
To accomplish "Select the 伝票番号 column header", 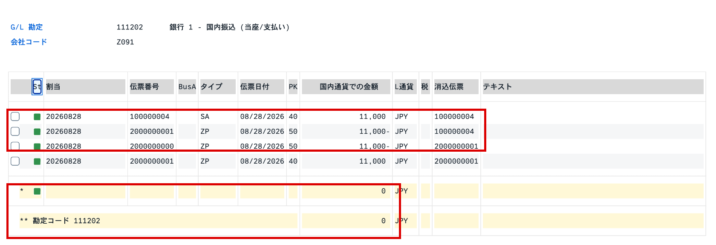I will pyautogui.click(x=152, y=86).
